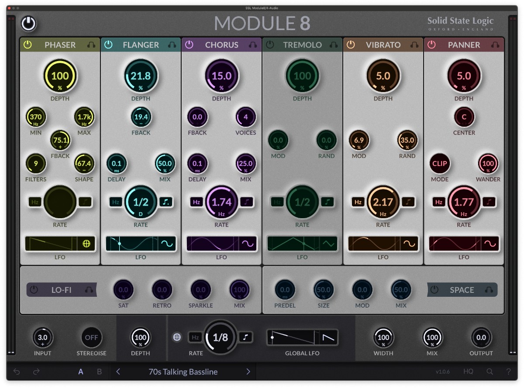
Task: Load the next preset with the right chevron
Action: coord(248,371)
